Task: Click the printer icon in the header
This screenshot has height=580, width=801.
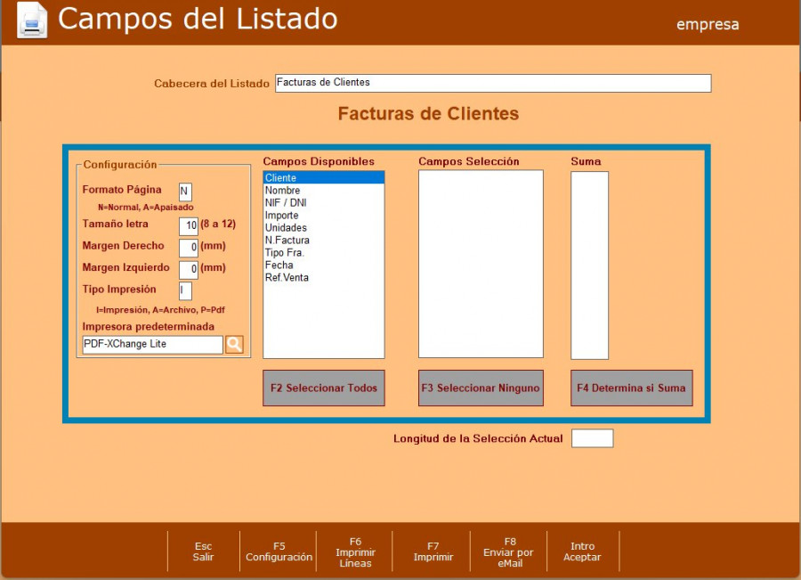Action: point(32,20)
